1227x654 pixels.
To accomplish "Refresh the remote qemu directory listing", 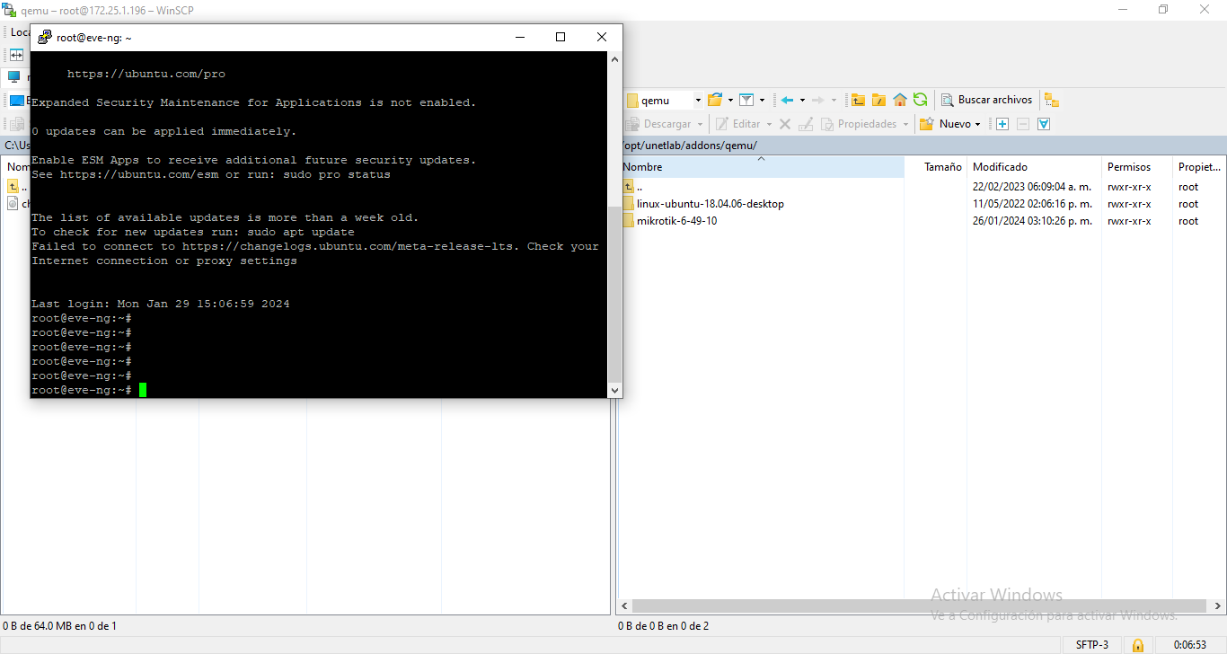I will [x=920, y=100].
